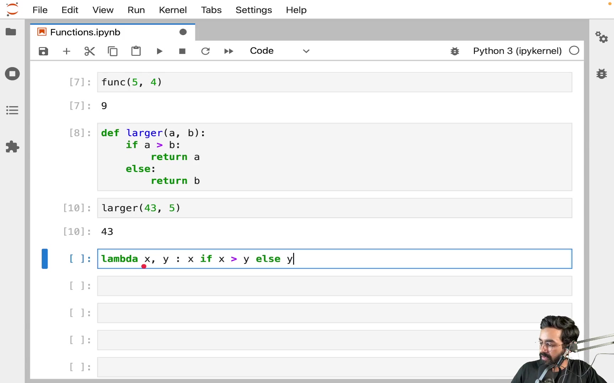Open the Settings menu

254,10
